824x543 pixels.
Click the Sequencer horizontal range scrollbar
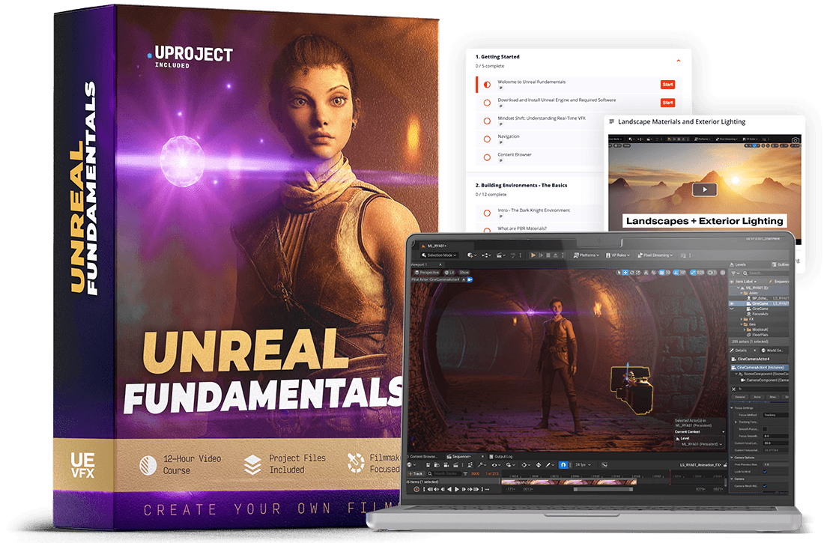click(603, 489)
